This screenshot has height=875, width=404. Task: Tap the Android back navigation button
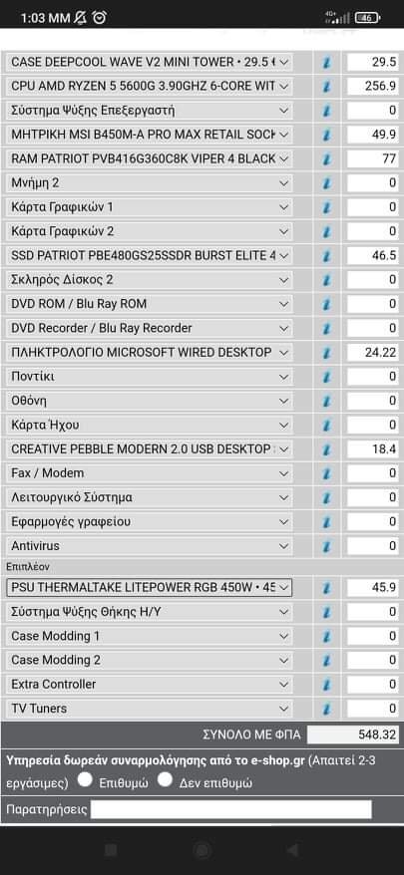click(292, 850)
